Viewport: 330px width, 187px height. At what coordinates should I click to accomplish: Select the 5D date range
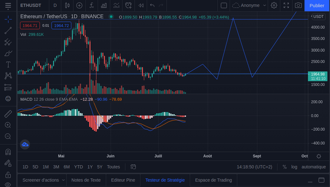tap(36, 167)
